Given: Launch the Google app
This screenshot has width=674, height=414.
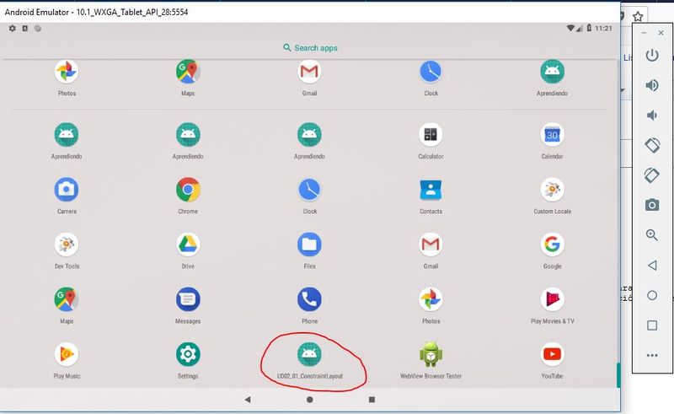Looking at the screenshot, I should tap(552, 245).
